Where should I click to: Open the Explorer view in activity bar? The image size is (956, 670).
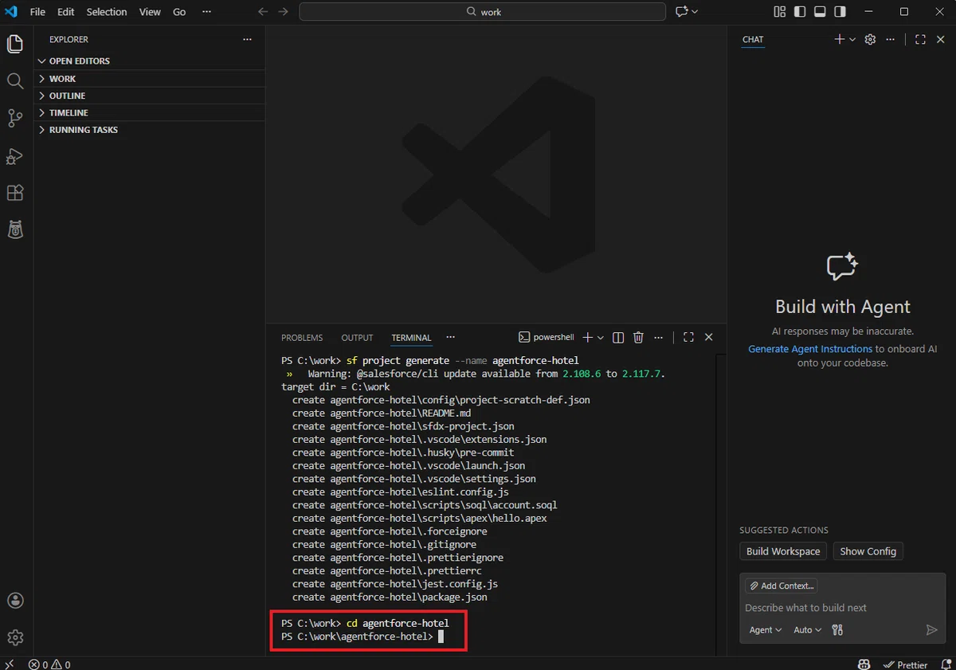tap(14, 44)
